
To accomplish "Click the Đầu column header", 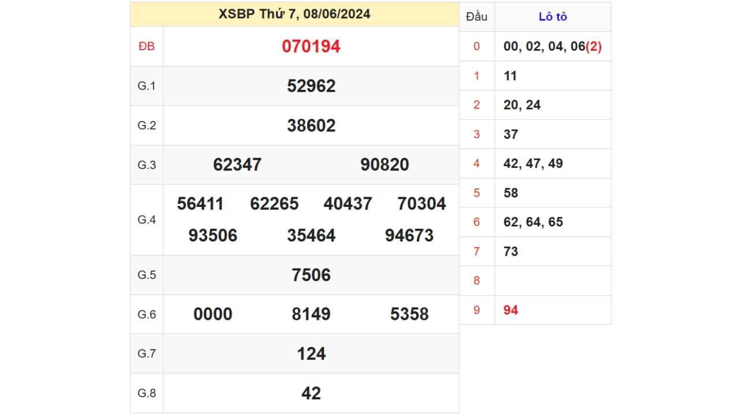I will pyautogui.click(x=477, y=17).
